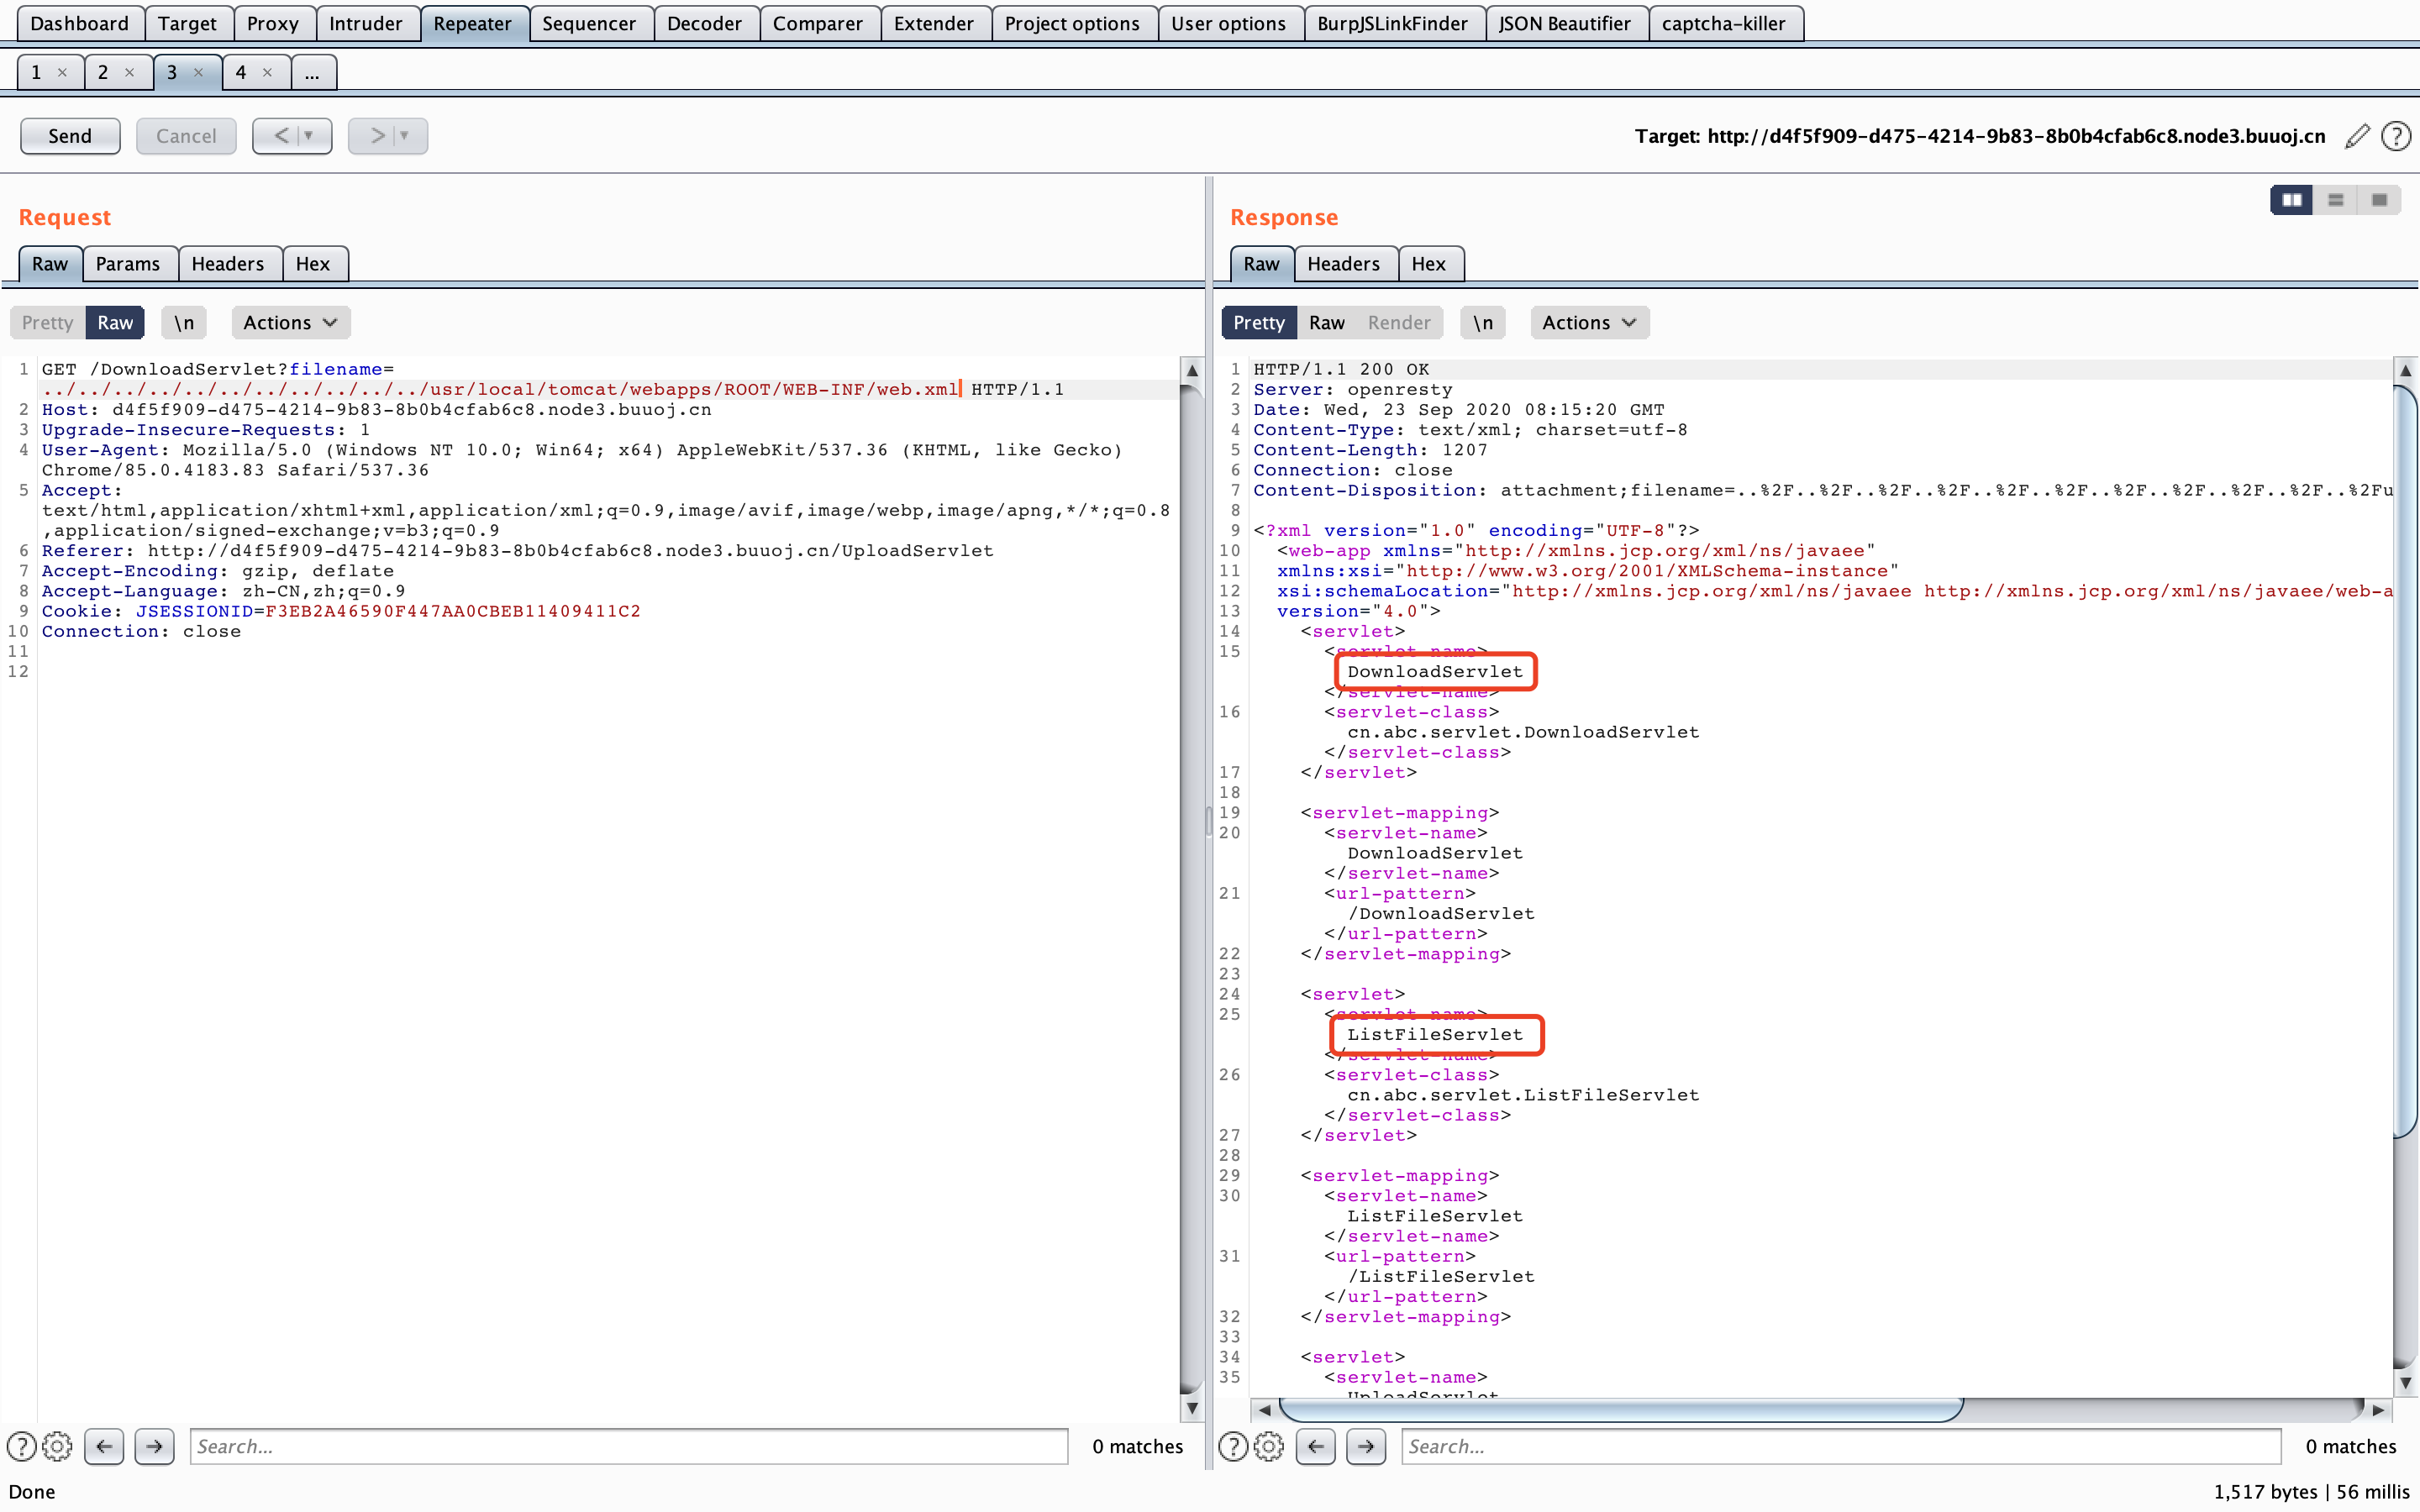Switch to the top-bottom split layout icon
This screenshot has width=2420, height=1512.
(2335, 200)
